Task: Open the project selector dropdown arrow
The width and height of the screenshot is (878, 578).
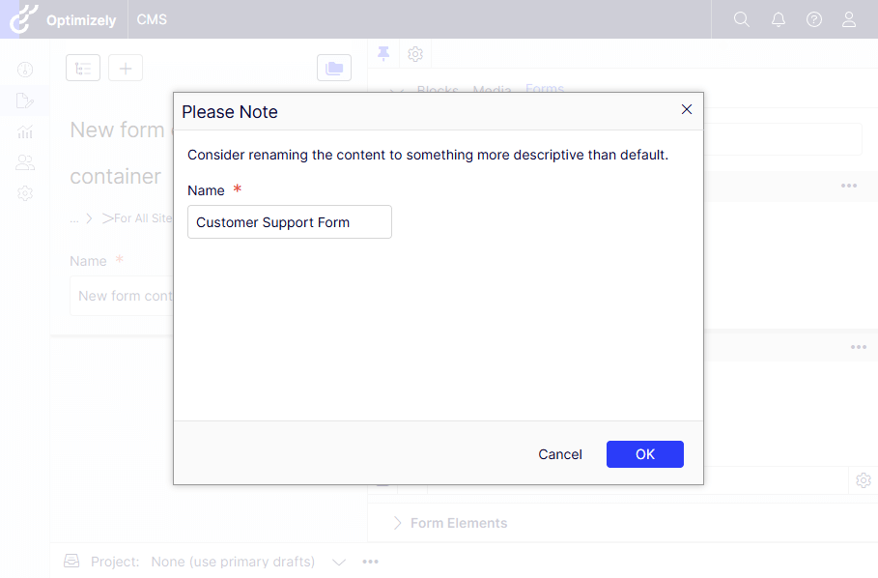Action: click(339, 562)
